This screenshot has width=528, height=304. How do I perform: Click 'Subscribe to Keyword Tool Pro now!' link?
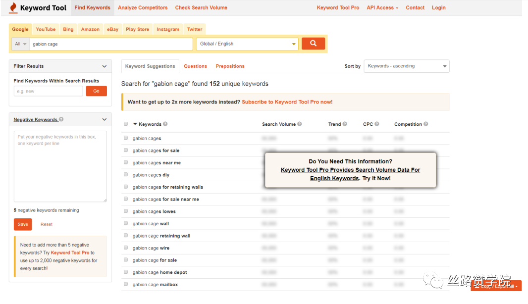(x=287, y=101)
